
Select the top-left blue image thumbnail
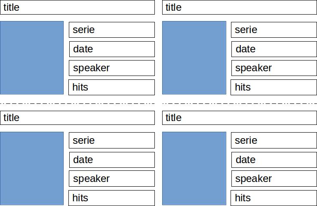click(32, 58)
